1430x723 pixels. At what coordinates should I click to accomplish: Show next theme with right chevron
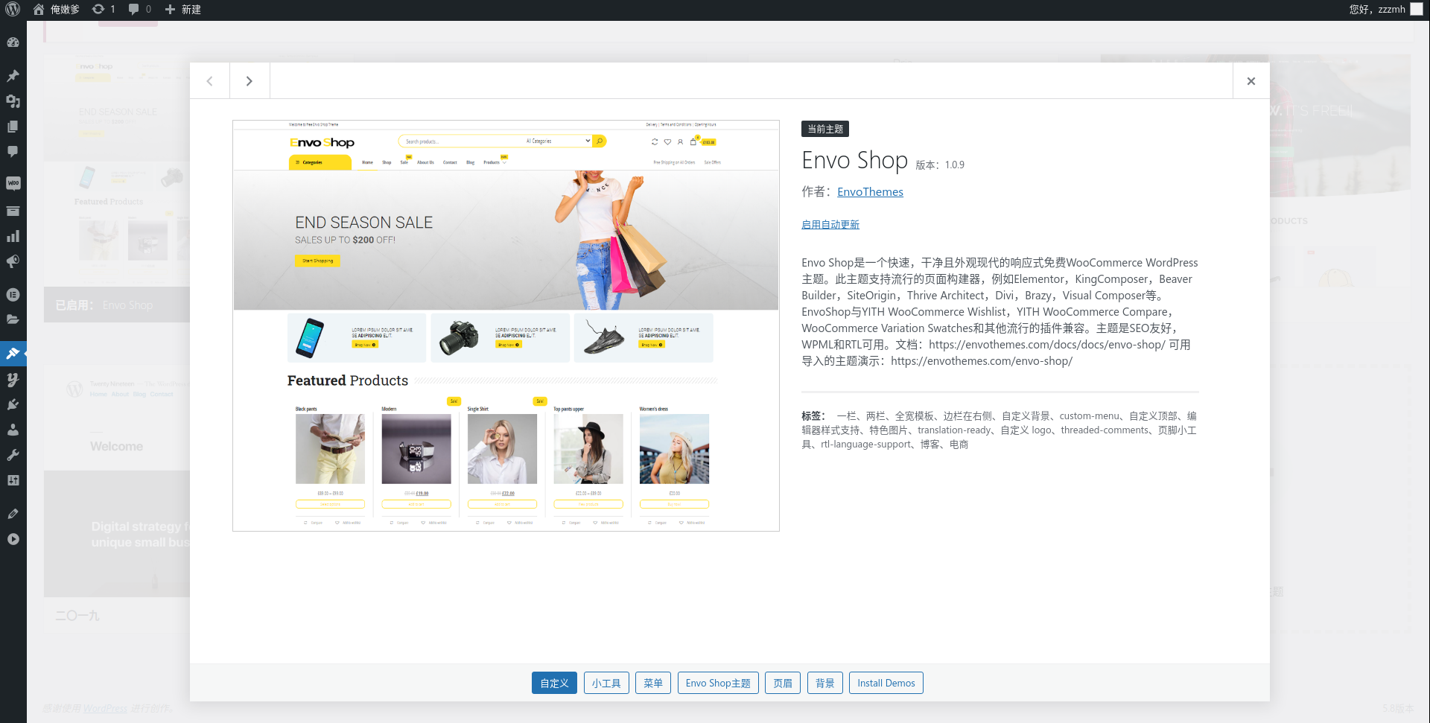(250, 80)
